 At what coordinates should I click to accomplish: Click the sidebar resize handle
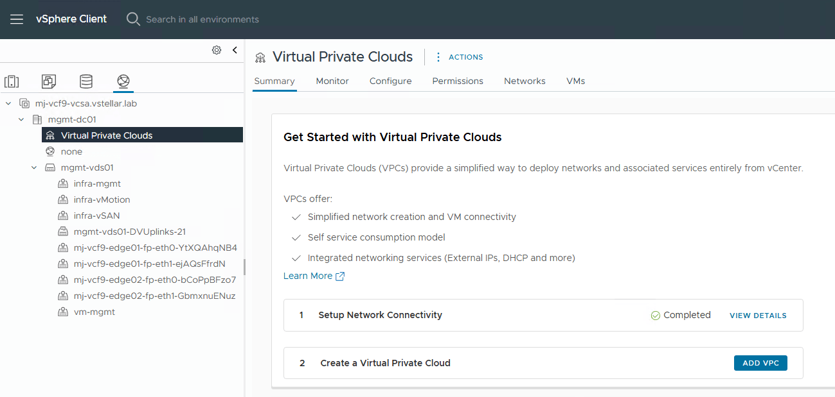point(244,267)
